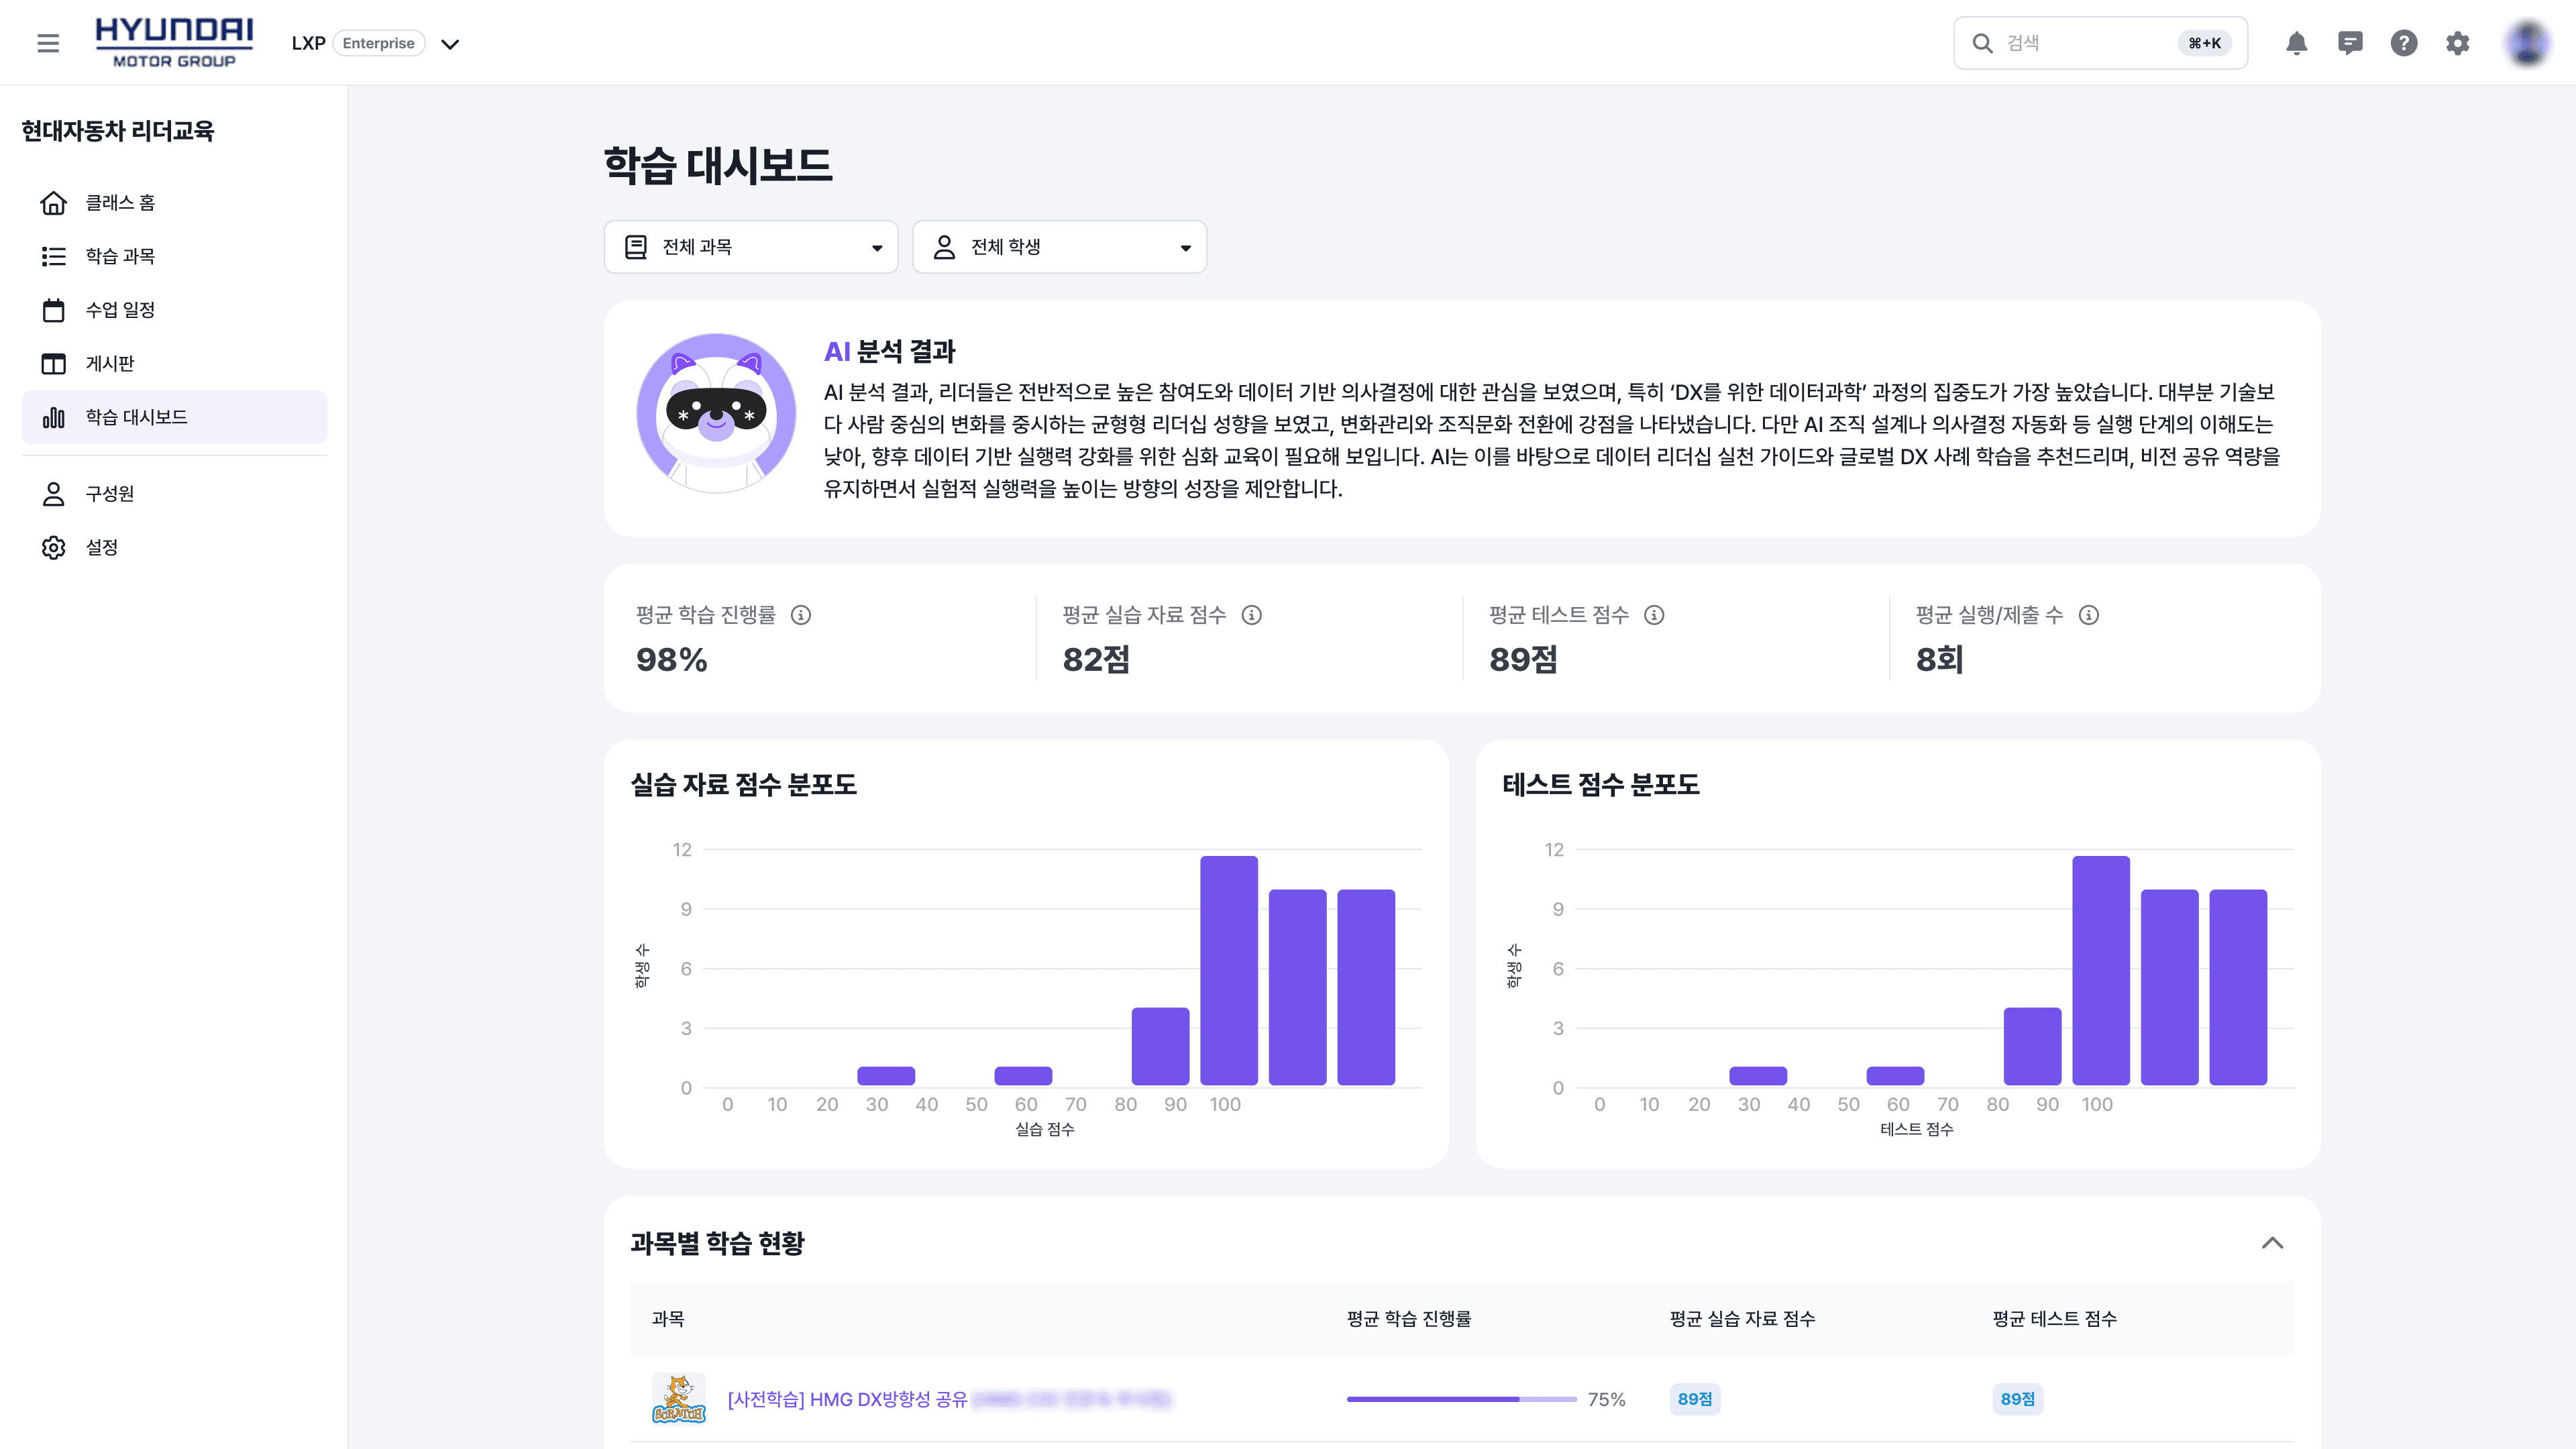Image resolution: width=2576 pixels, height=1449 pixels.
Task: Click info icon next to 평균 학습 진행률
Action: click(801, 615)
